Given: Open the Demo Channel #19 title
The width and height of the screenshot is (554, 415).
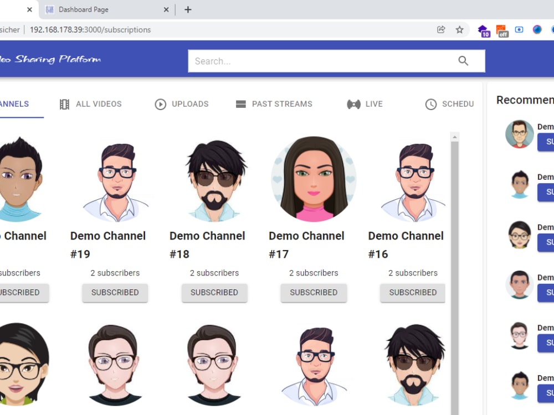Looking at the screenshot, I should click(108, 245).
